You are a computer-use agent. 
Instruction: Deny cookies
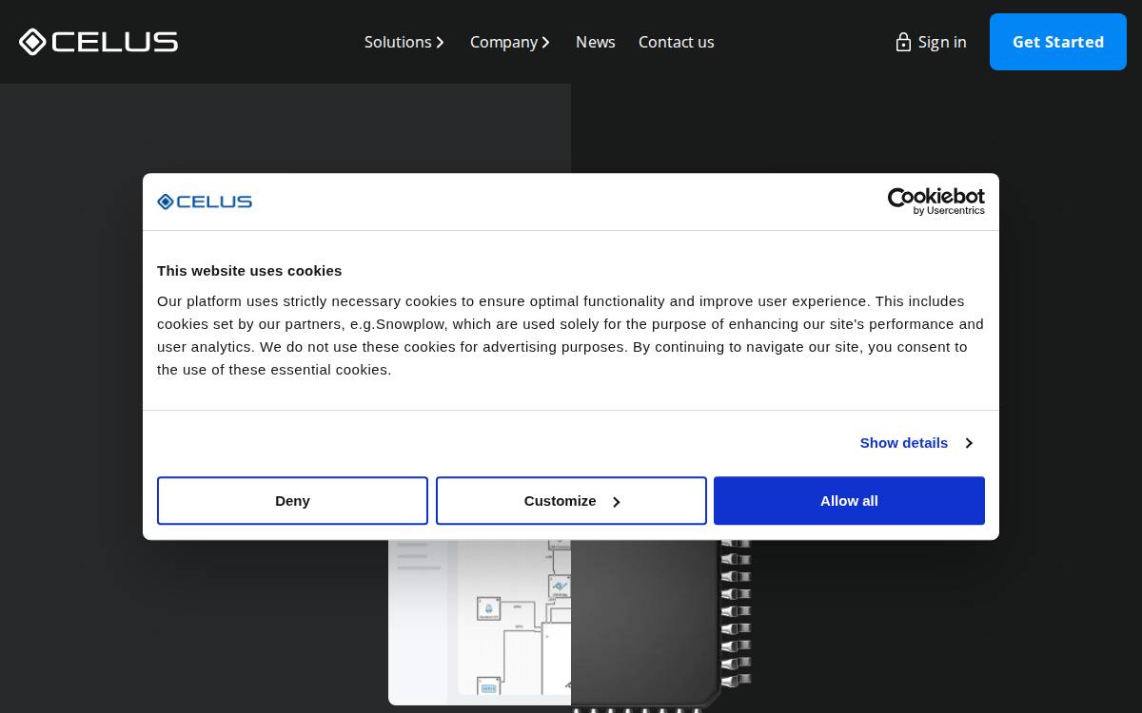click(292, 501)
